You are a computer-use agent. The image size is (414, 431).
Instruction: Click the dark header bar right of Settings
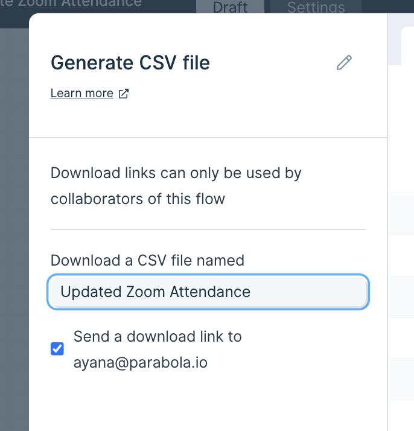387,7
